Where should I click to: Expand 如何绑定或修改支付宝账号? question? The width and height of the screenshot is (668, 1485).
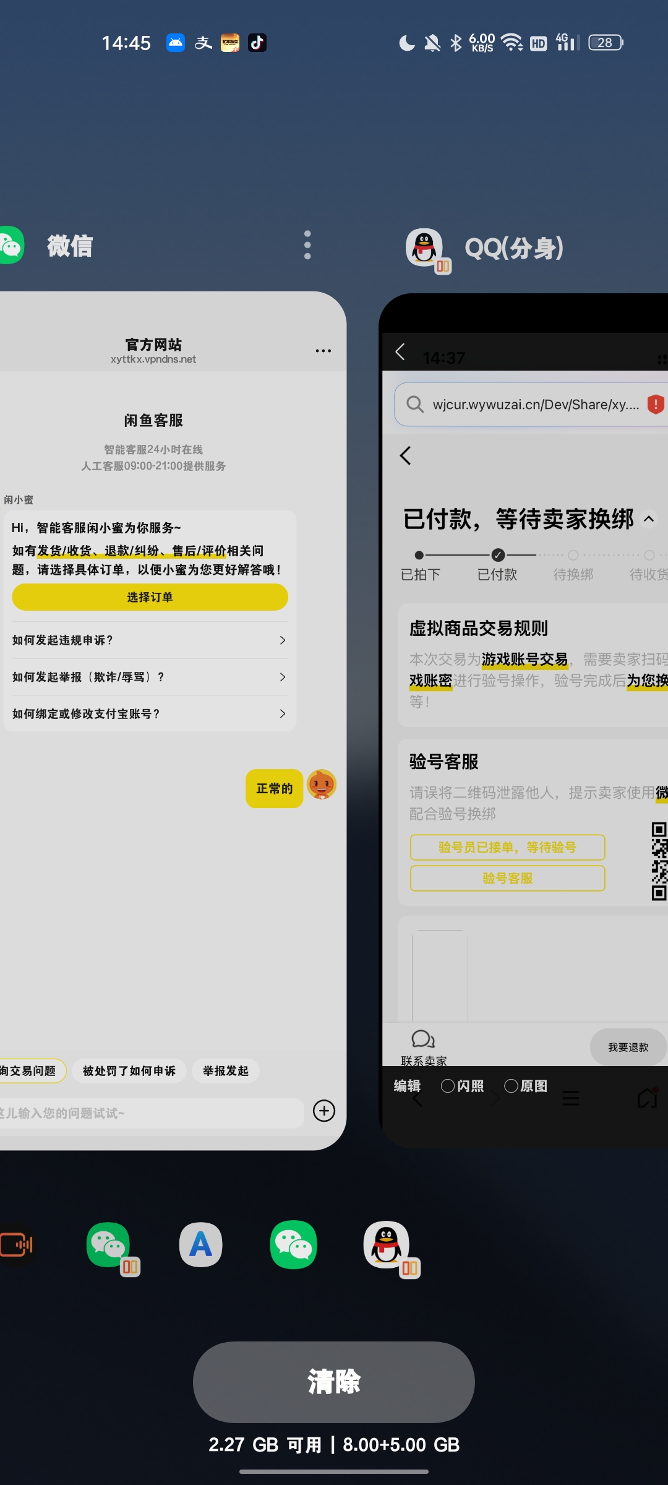tap(150, 714)
